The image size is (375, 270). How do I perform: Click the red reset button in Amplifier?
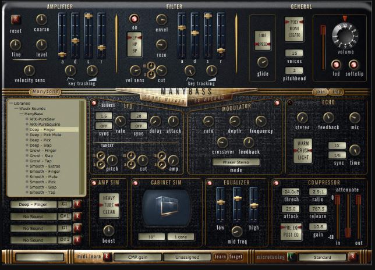(16, 19)
